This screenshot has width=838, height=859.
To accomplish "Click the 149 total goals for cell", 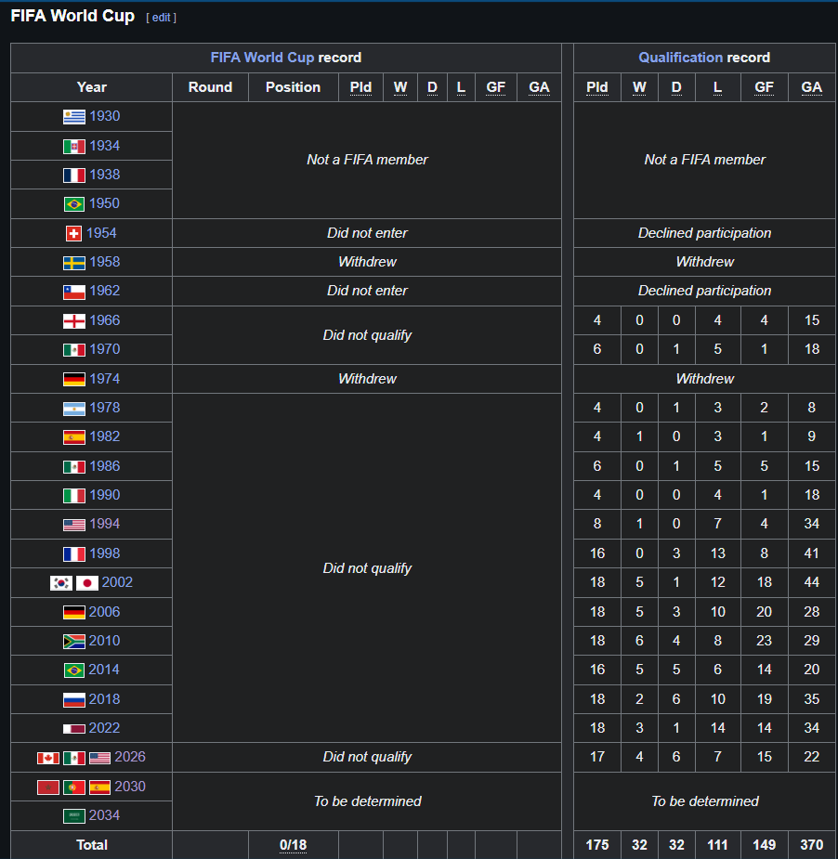I will pos(764,845).
